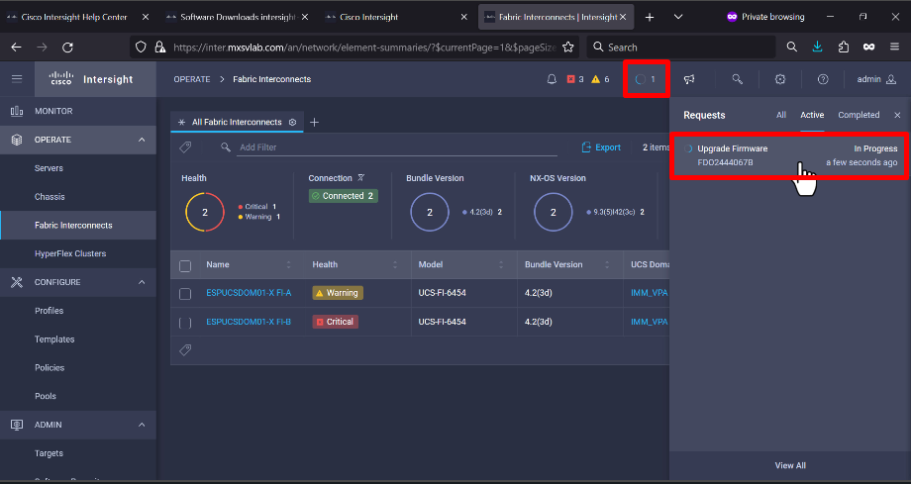Screen dimensions: 911x484
Task: Click the OPERATE breadcrumb
Action: point(192,79)
